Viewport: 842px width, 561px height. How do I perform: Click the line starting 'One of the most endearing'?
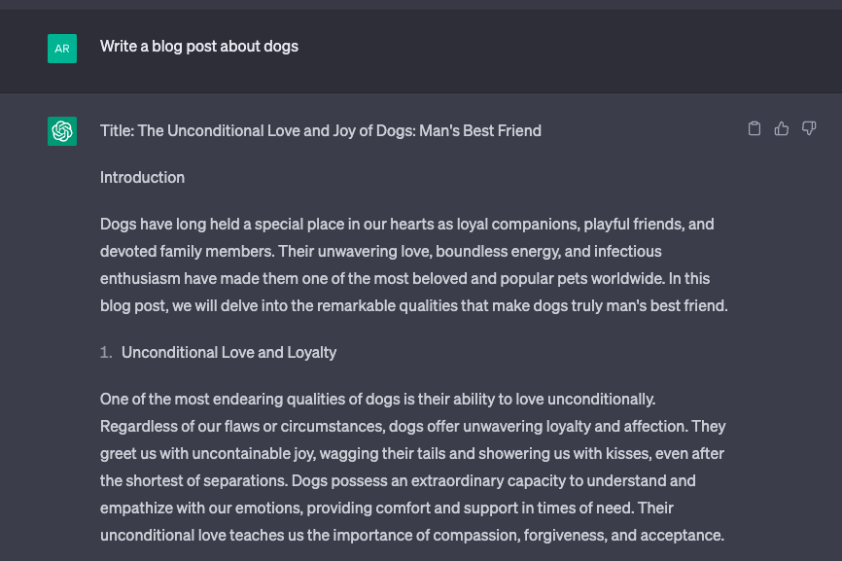pyautogui.click(x=377, y=400)
